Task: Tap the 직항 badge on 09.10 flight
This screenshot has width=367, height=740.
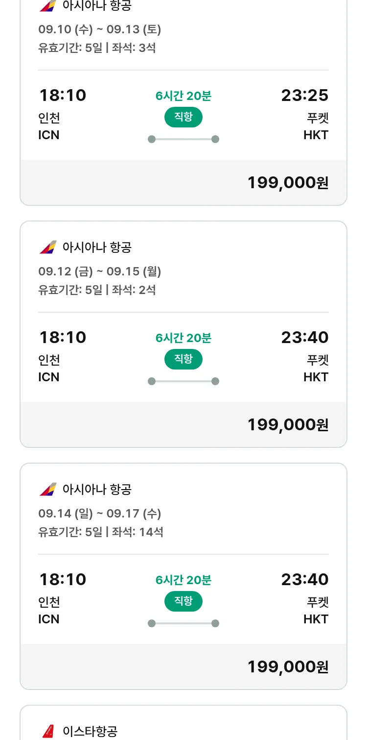Action: click(183, 117)
